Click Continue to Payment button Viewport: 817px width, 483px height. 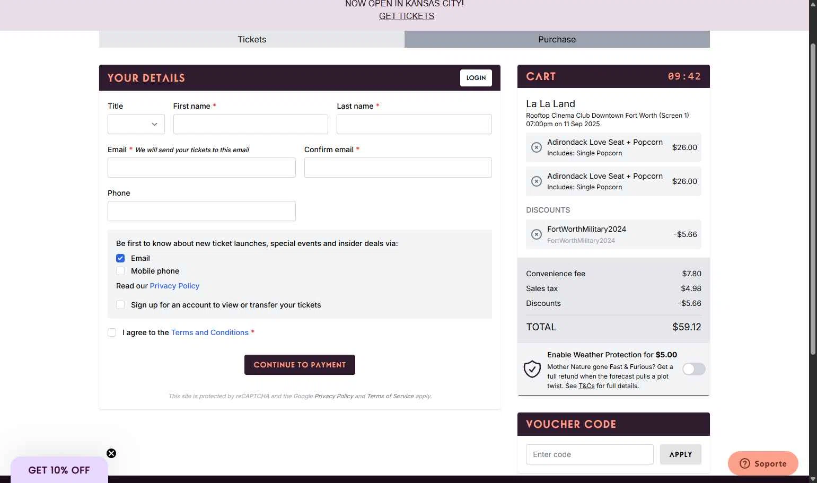[300, 365]
